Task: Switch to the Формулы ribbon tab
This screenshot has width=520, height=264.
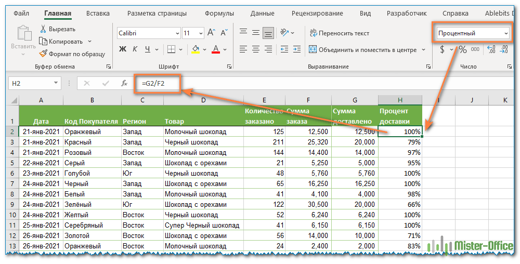Action: click(219, 14)
